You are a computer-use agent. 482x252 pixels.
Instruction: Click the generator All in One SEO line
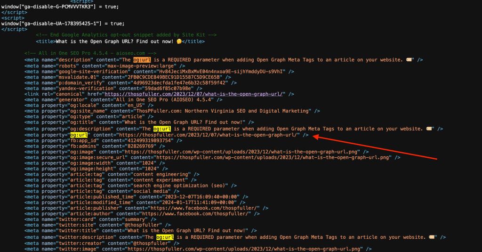123,100
